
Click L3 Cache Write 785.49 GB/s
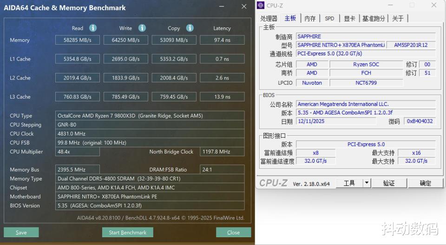point(126,97)
